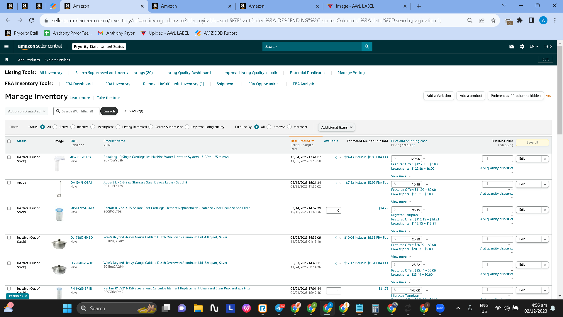This screenshot has height=317, width=563.
Task: Click the Add a product button
Action: [471, 96]
